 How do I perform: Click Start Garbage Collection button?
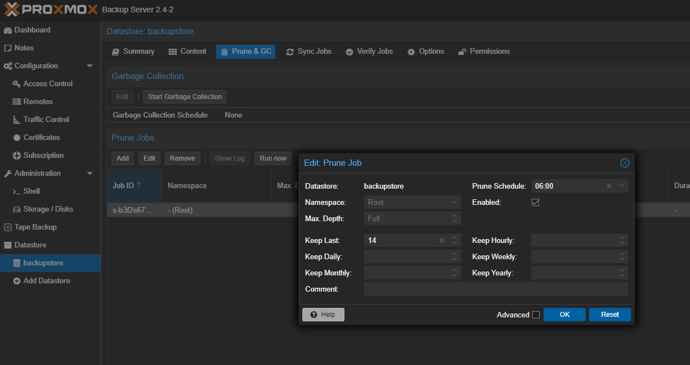pyautogui.click(x=185, y=97)
